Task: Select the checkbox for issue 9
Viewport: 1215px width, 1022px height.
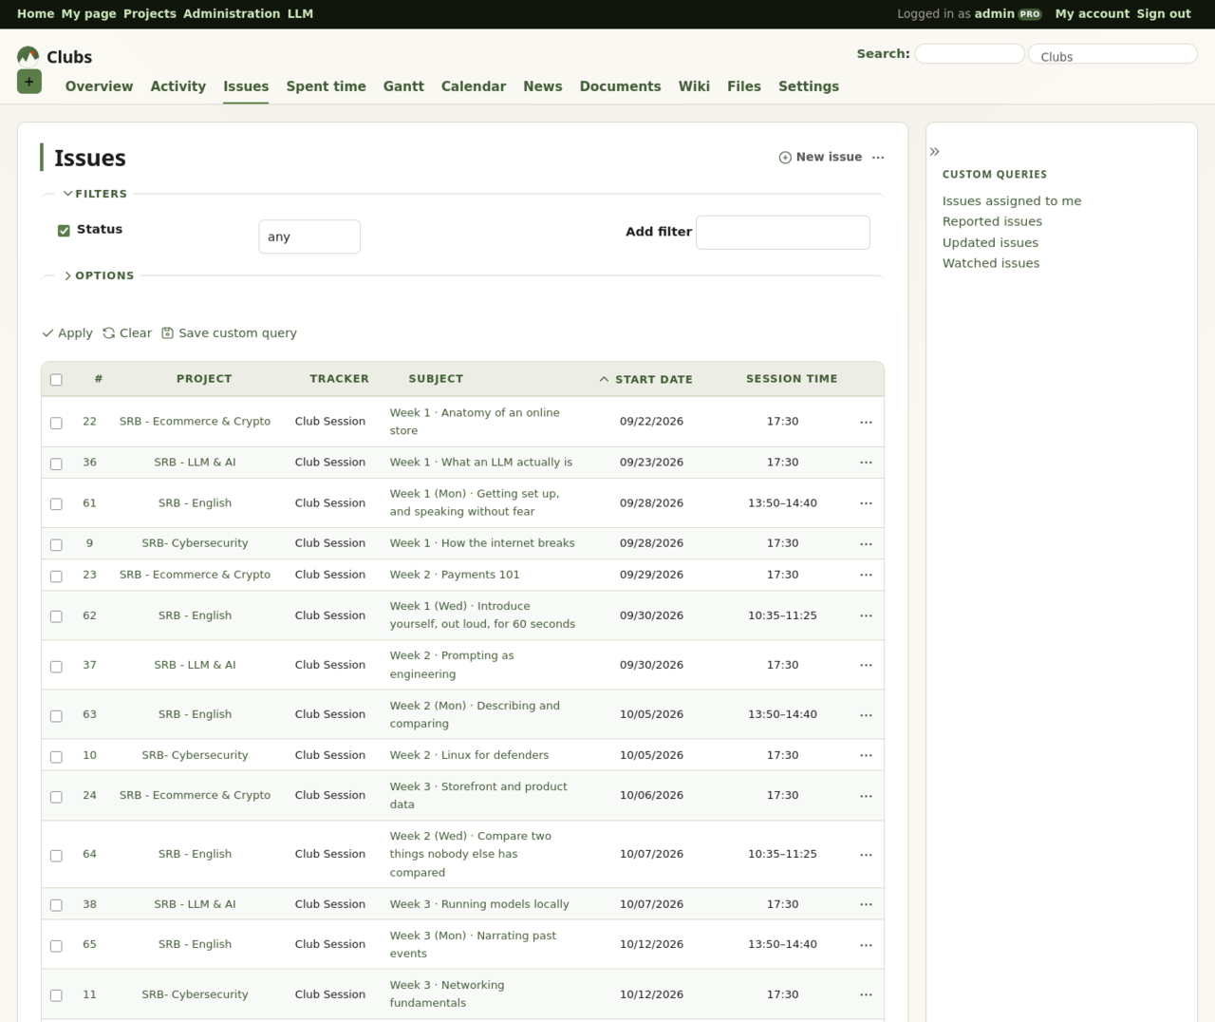Action: coord(56,545)
